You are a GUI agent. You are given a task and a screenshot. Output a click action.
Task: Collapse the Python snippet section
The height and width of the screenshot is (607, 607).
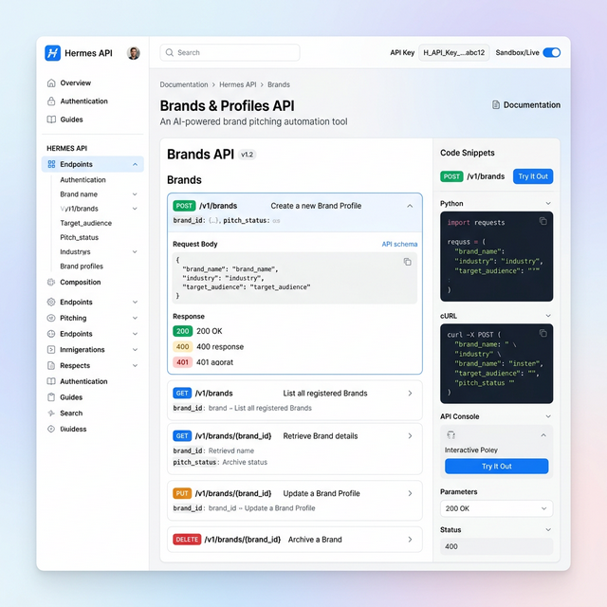(x=547, y=203)
